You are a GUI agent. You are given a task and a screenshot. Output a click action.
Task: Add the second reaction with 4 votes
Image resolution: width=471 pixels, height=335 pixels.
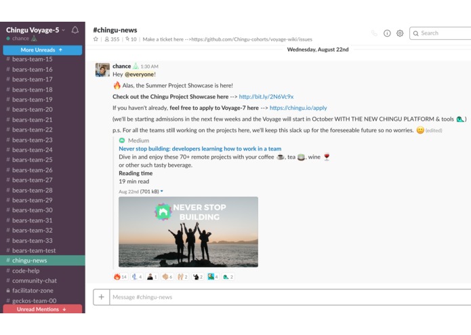(137, 277)
